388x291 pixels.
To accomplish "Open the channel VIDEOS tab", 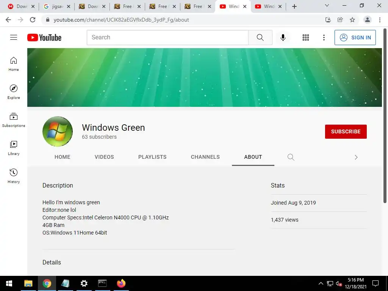I will tap(104, 157).
